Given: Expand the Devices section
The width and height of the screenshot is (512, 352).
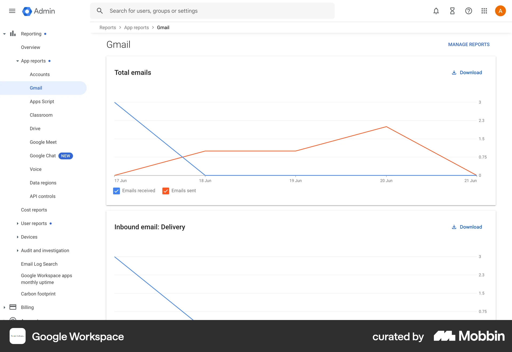Looking at the screenshot, I should [x=17, y=237].
